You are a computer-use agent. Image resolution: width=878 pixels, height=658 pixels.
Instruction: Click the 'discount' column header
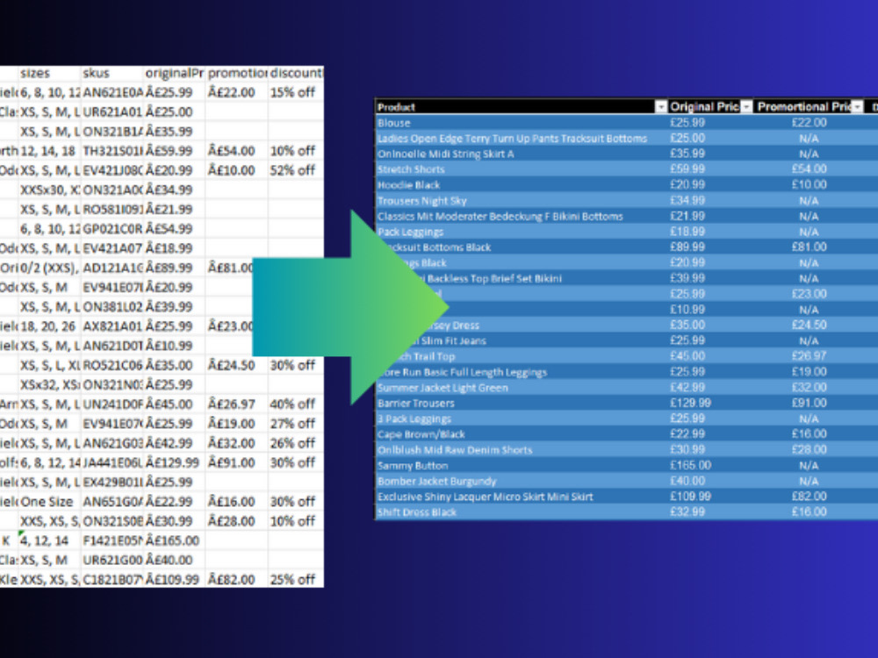tap(296, 74)
